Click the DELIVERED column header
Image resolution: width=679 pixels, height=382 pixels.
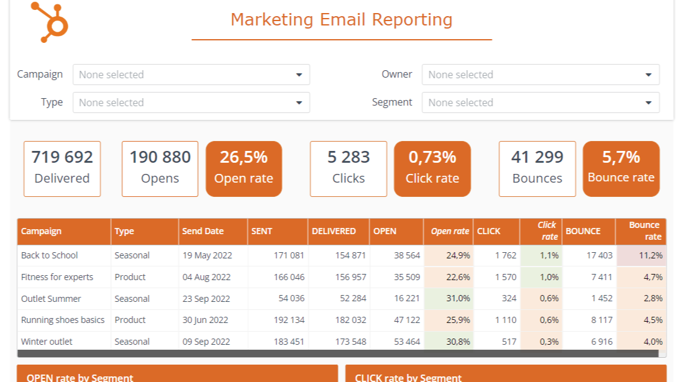click(x=334, y=231)
